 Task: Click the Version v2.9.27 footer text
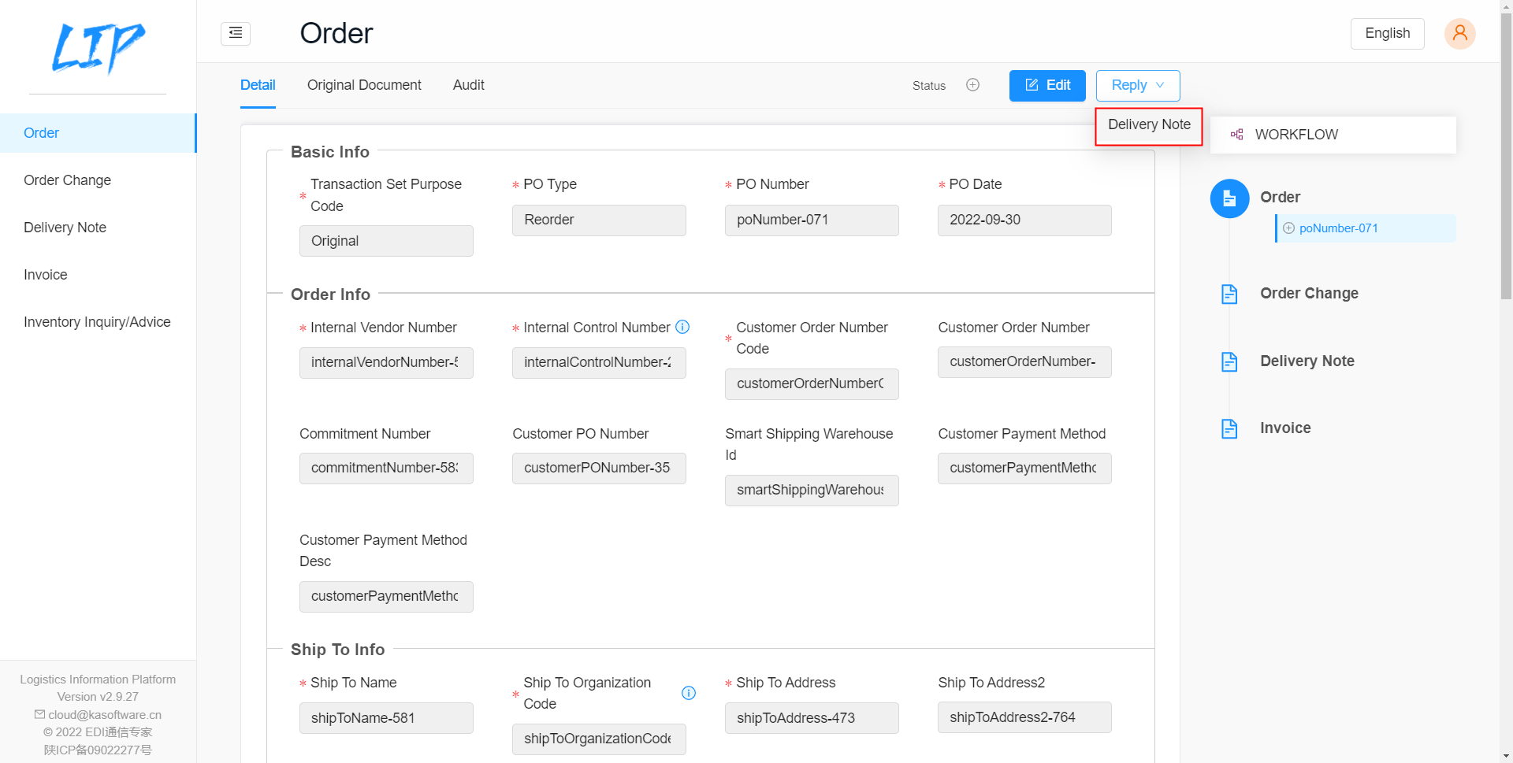pyautogui.click(x=98, y=697)
